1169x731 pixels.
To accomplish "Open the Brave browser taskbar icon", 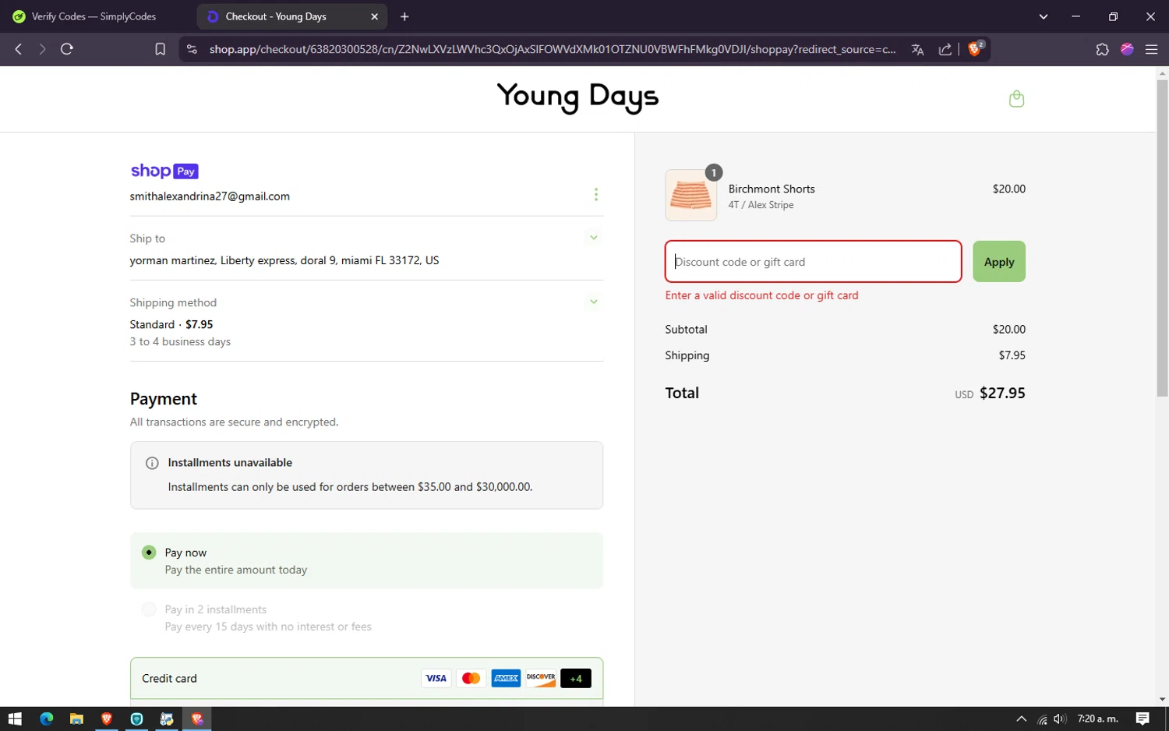I will pyautogui.click(x=107, y=719).
